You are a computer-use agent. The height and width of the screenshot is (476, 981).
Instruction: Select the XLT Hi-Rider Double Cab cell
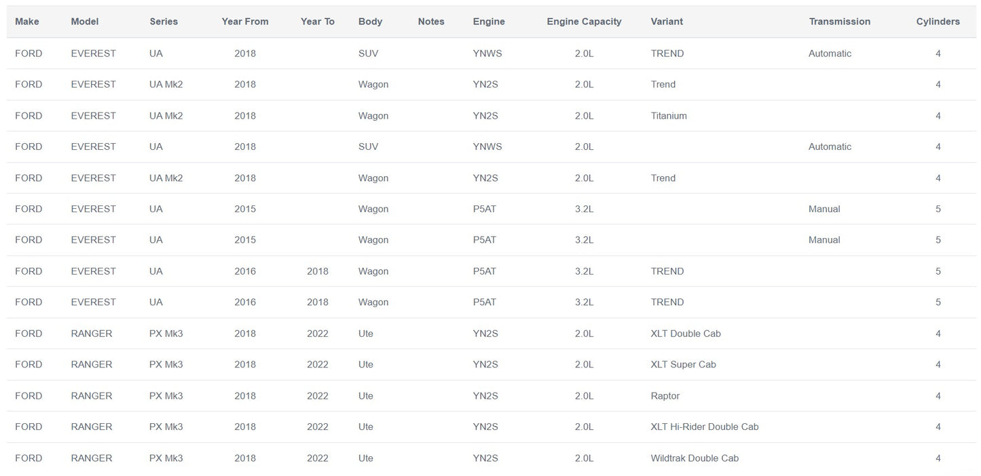pos(705,427)
